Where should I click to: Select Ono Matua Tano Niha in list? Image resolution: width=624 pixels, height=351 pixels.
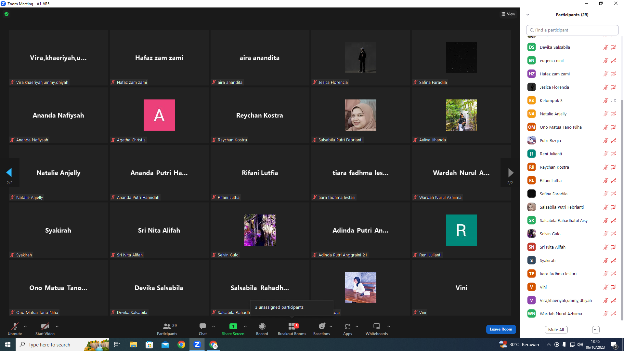pos(572,127)
